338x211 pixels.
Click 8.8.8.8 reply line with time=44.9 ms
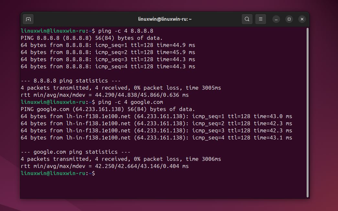coord(108,45)
